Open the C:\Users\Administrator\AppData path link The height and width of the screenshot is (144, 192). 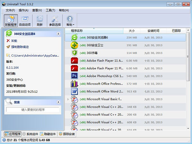click(35, 56)
